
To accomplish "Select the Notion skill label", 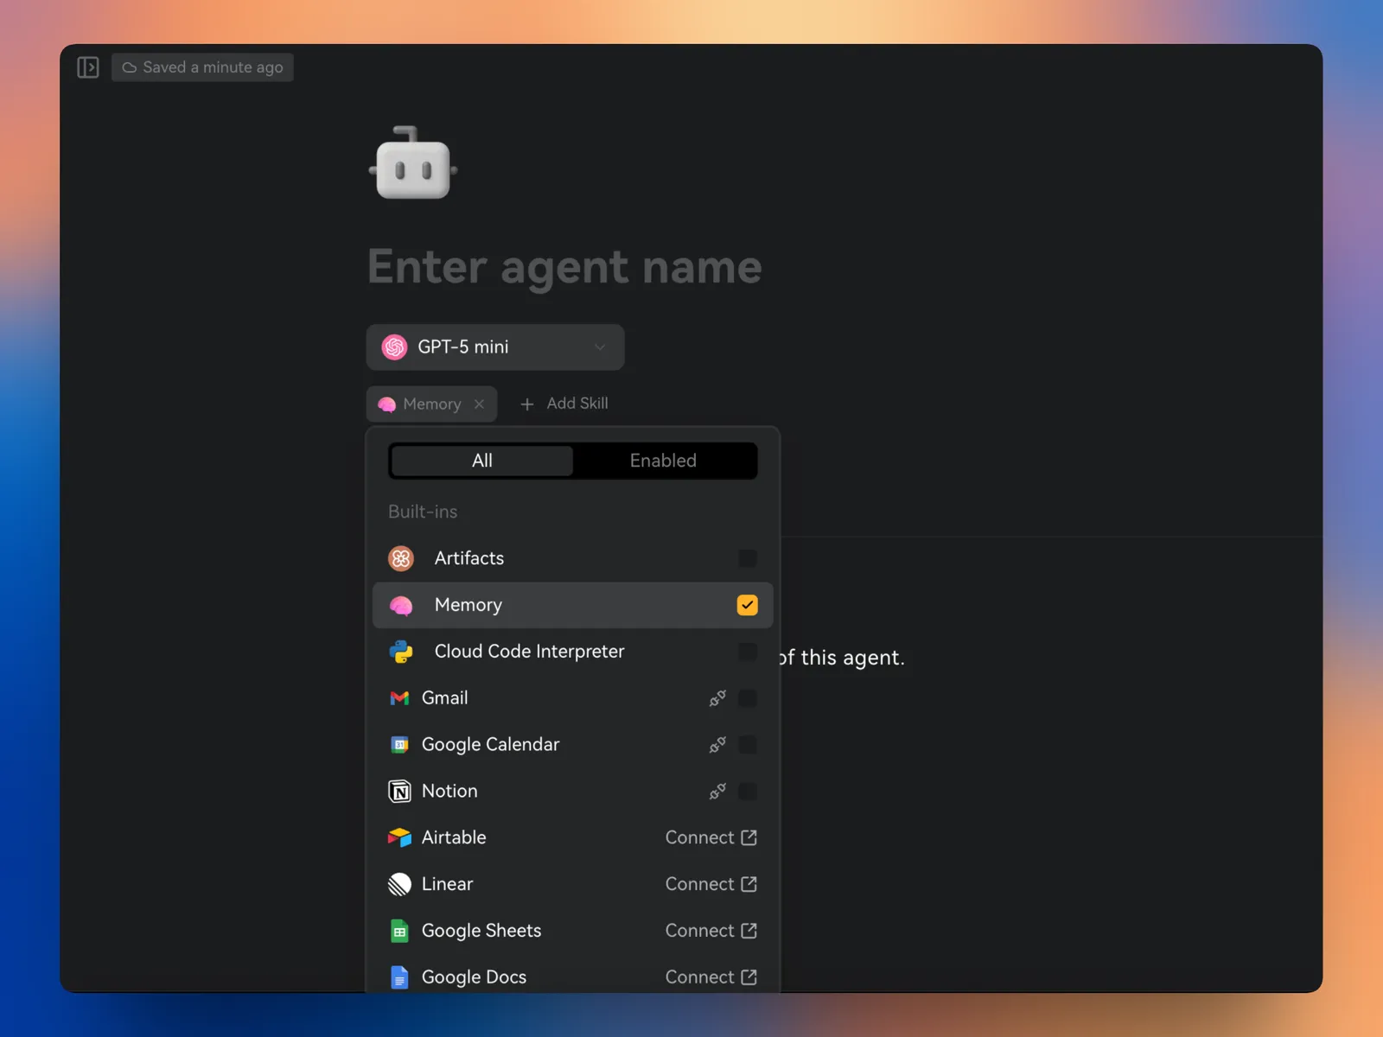I will coord(449,792).
